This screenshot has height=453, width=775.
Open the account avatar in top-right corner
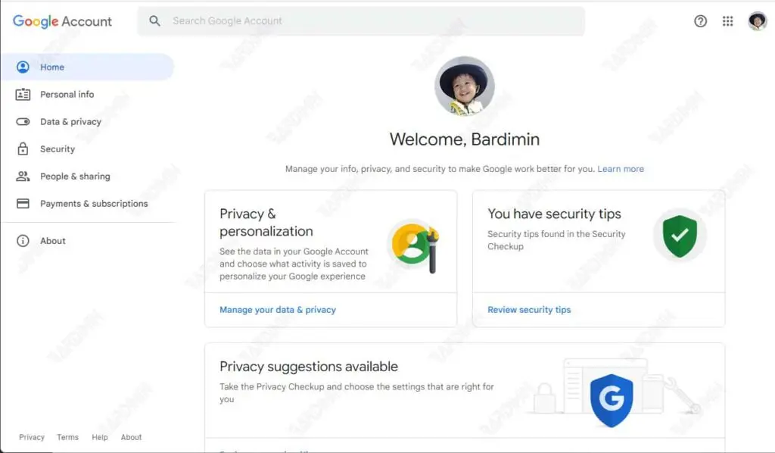757,20
